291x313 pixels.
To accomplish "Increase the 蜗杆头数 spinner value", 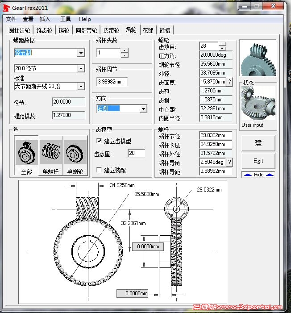I will 125,51.
